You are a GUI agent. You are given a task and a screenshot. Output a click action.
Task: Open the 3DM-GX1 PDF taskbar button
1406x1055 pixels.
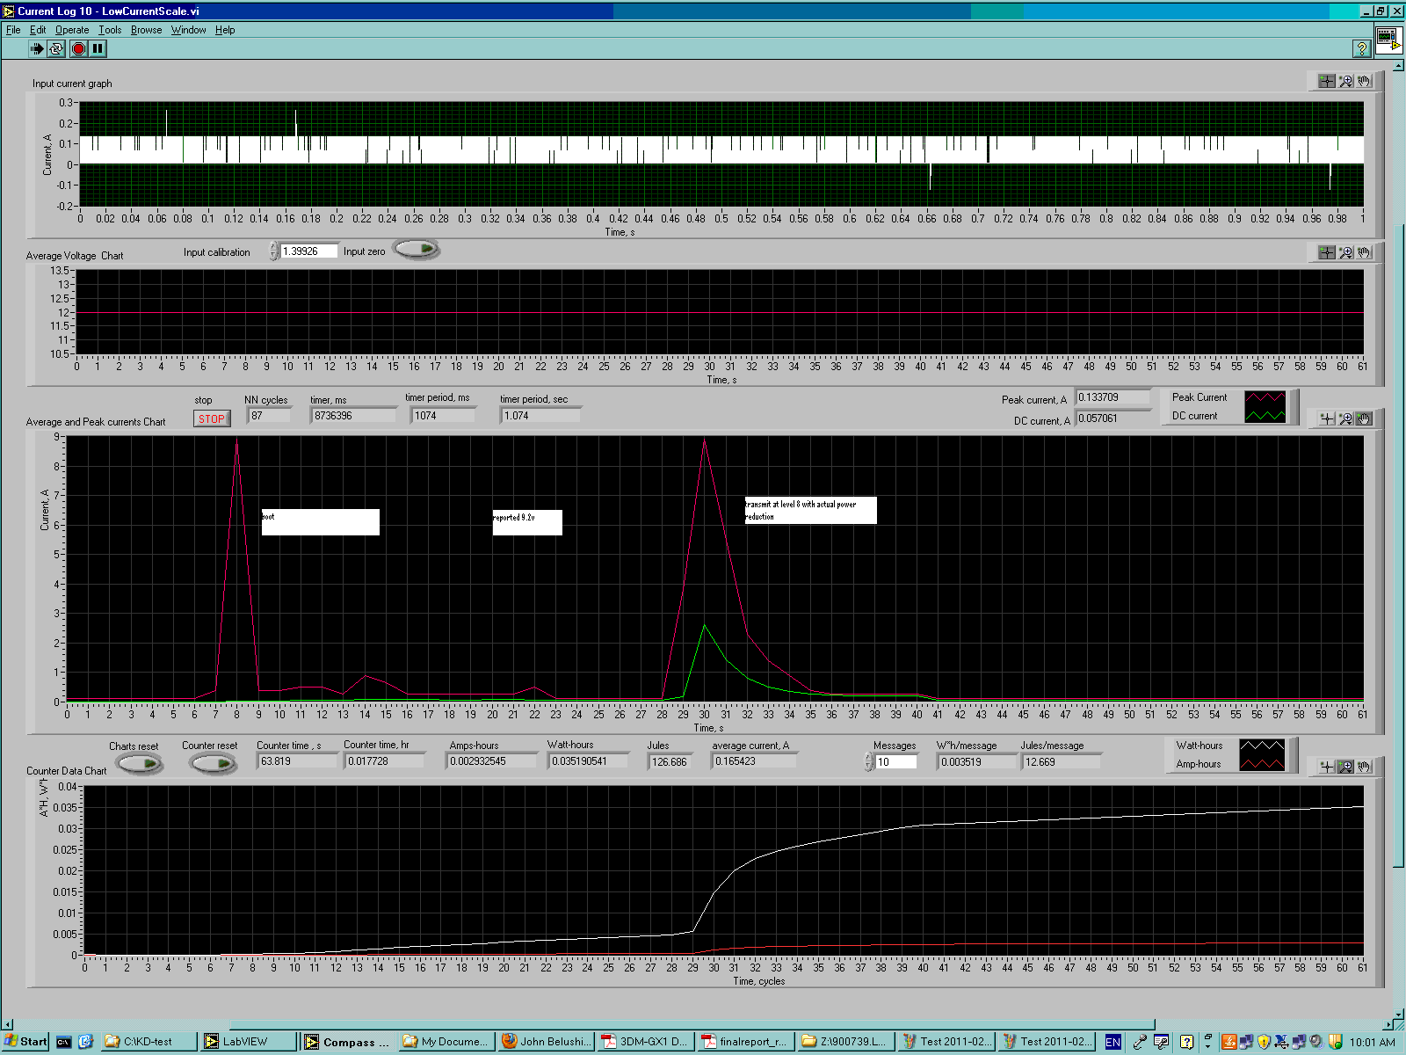point(646,1042)
